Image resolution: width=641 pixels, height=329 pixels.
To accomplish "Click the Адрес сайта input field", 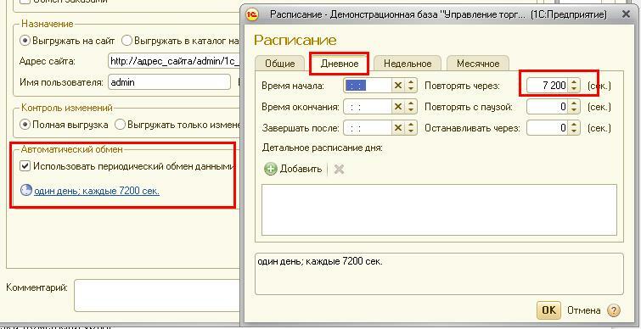I will [x=174, y=61].
